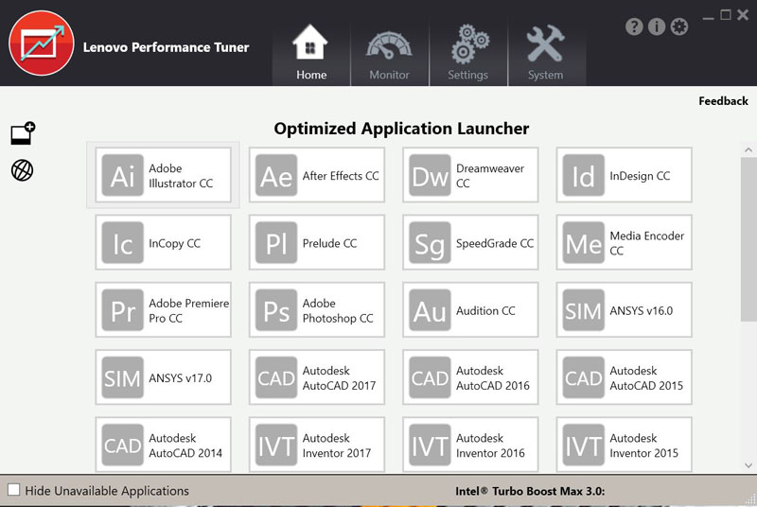Switch to the Monitor tab
The height and width of the screenshot is (507, 757).
(x=389, y=54)
